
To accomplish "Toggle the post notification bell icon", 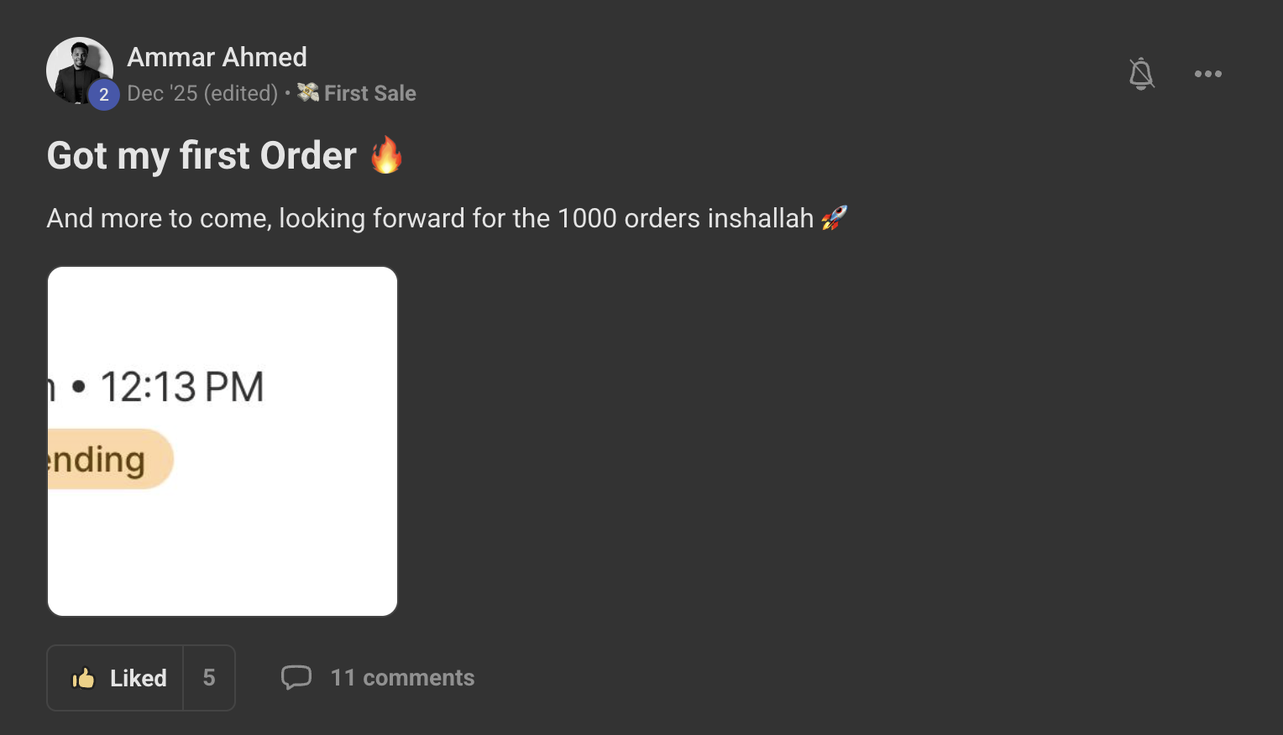I will pyautogui.click(x=1141, y=74).
